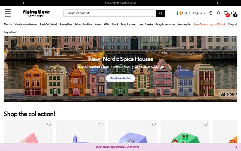The image size is (241, 151).
Task: Click the search magnifier button
Action: click(160, 13)
